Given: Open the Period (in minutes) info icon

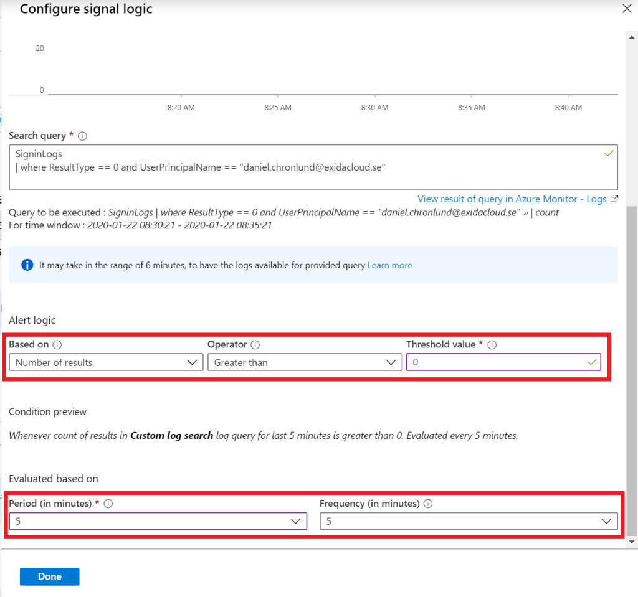Looking at the screenshot, I should pos(108,503).
